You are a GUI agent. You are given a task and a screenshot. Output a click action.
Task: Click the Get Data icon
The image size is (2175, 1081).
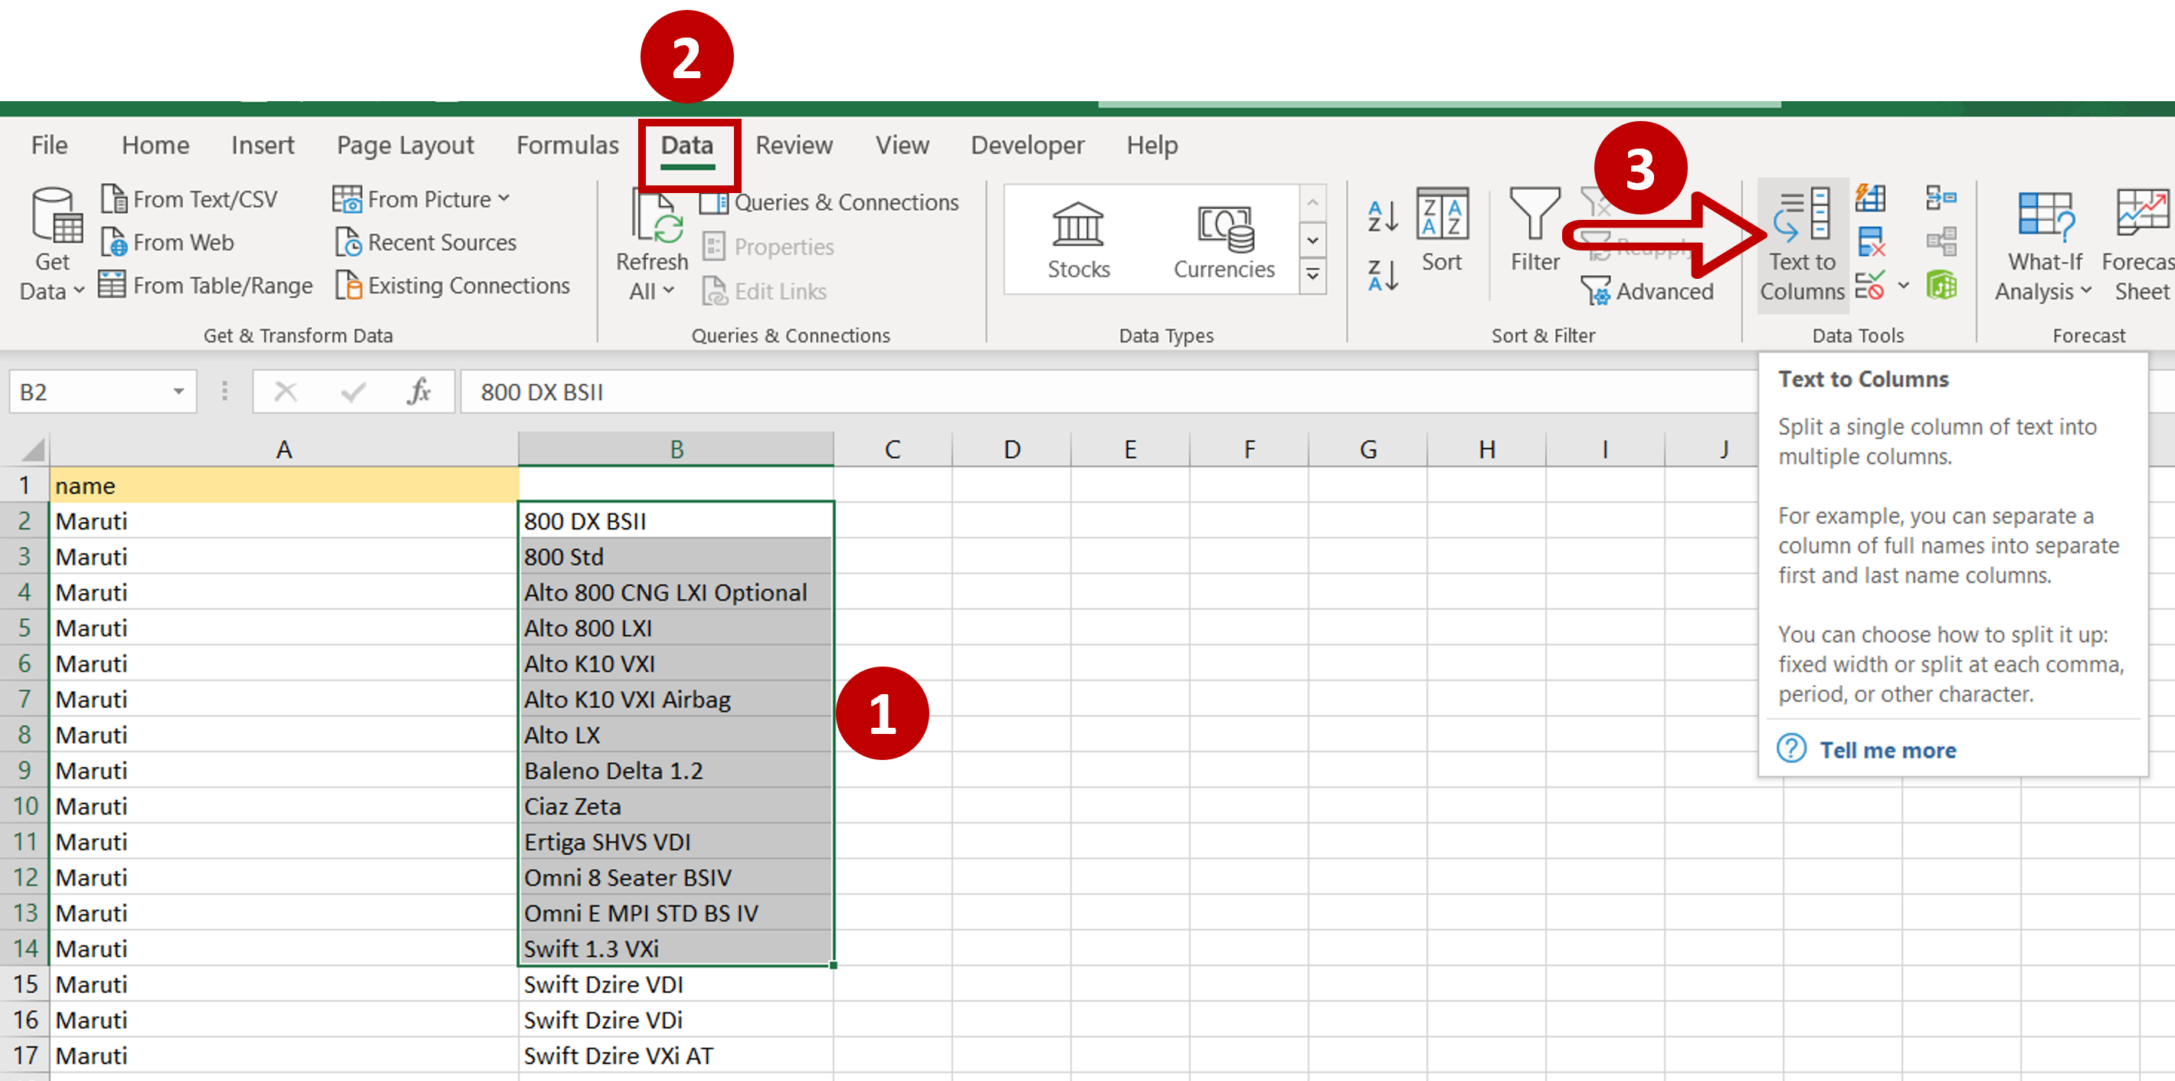pos(56,215)
